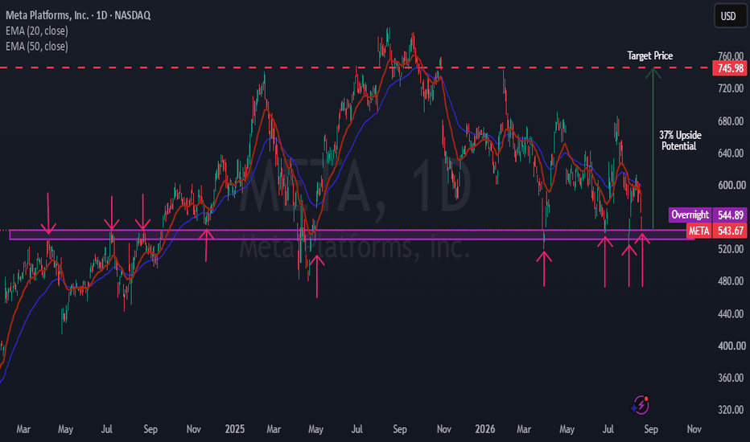The width and height of the screenshot is (750, 442).
Task: Click the 2025 label on time axis
Action: pos(235,429)
